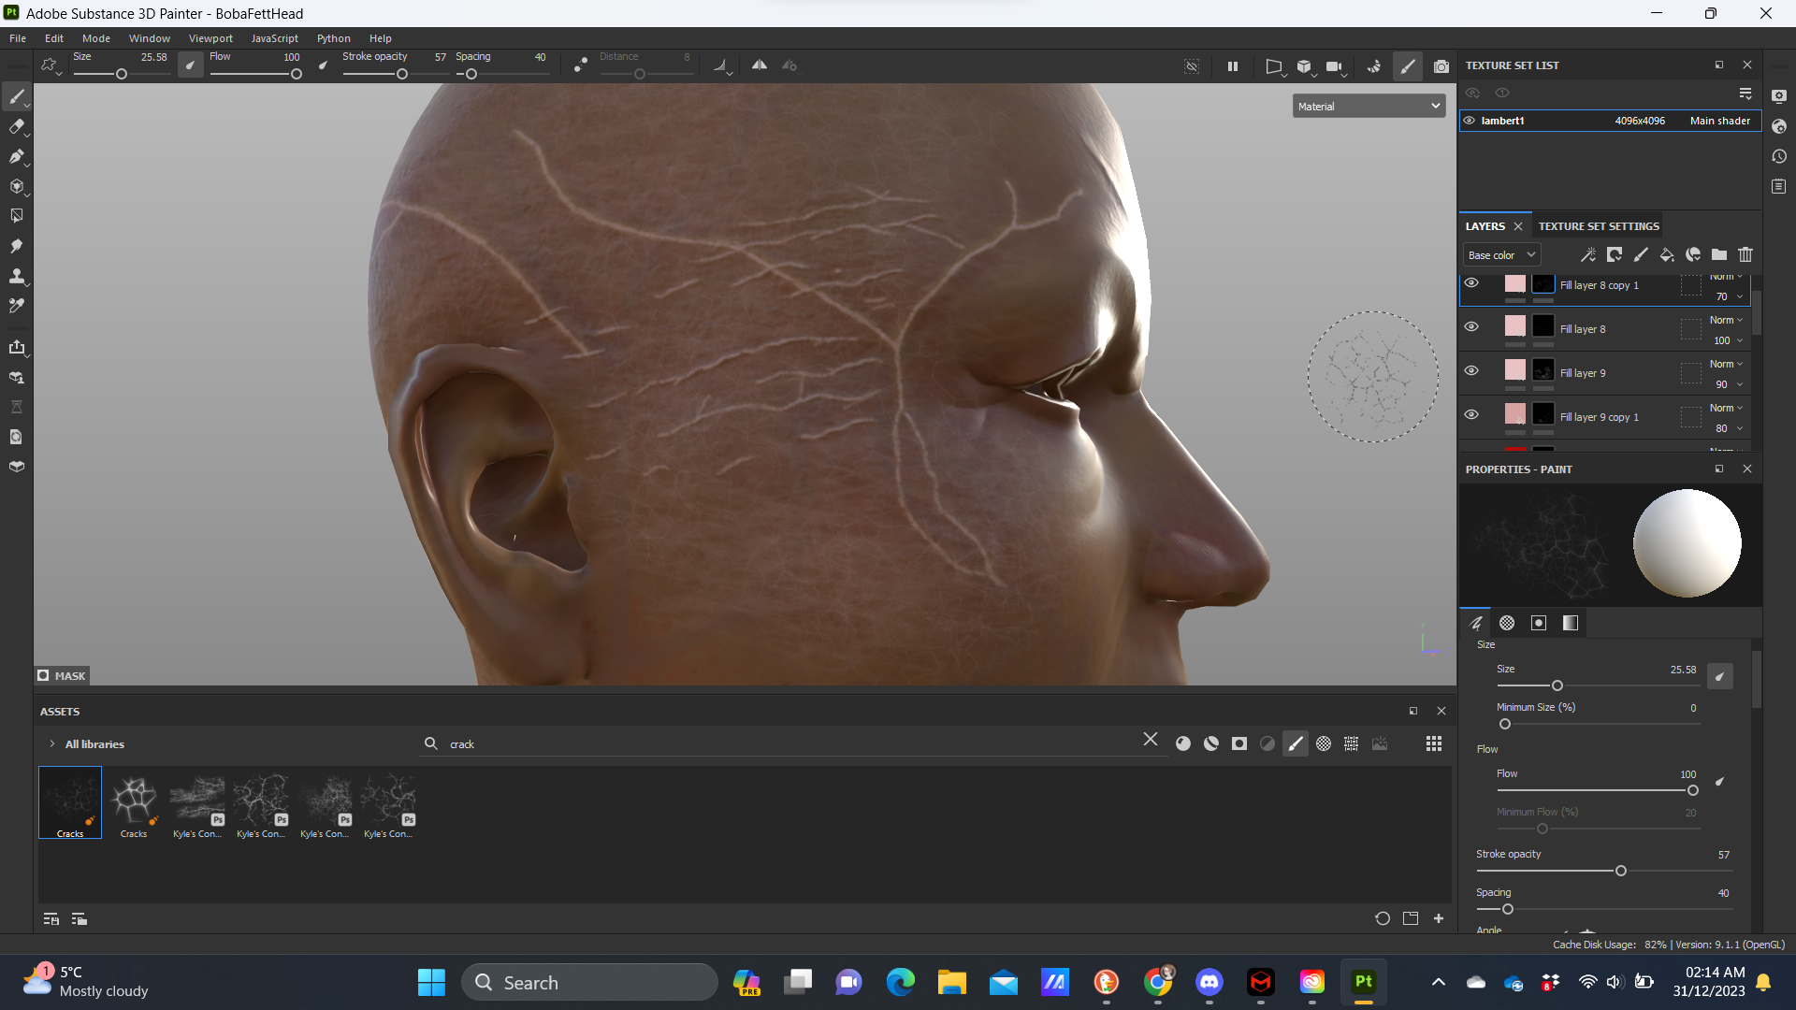
Task: Add a smart material layer
Action: pos(1693,254)
